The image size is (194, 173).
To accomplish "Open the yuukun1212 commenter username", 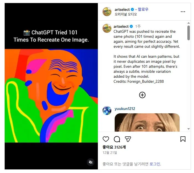I will pos(125,109).
